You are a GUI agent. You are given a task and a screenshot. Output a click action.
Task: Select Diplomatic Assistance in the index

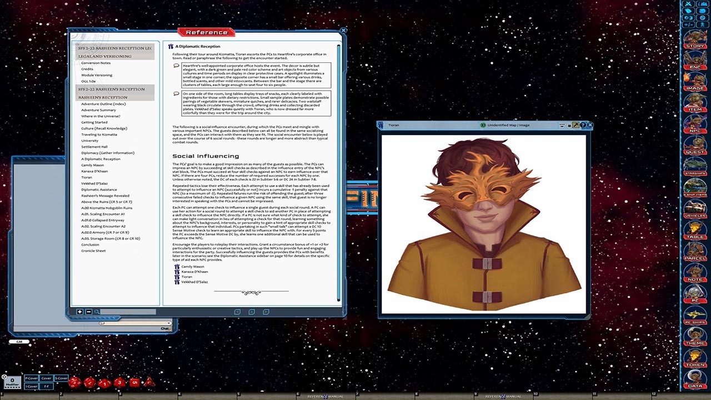click(x=99, y=189)
